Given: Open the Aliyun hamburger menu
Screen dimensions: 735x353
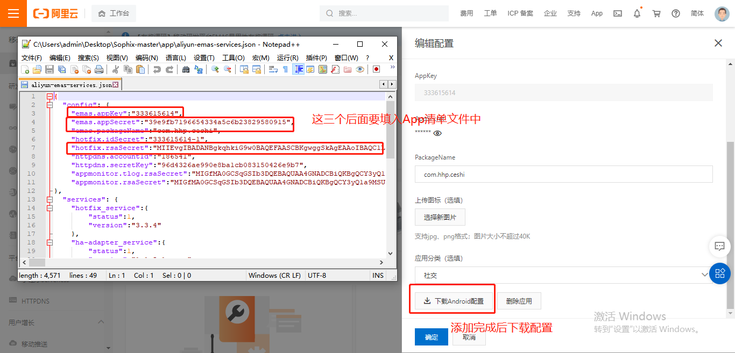Looking at the screenshot, I should (13, 13).
